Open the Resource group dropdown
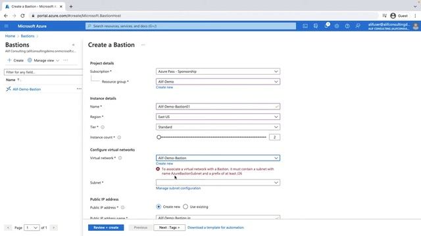 click(x=218, y=81)
